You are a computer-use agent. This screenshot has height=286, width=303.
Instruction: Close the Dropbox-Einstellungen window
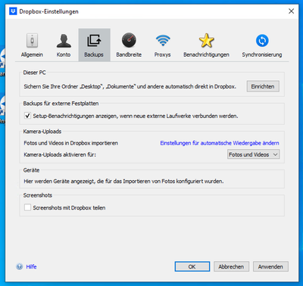(x=291, y=11)
